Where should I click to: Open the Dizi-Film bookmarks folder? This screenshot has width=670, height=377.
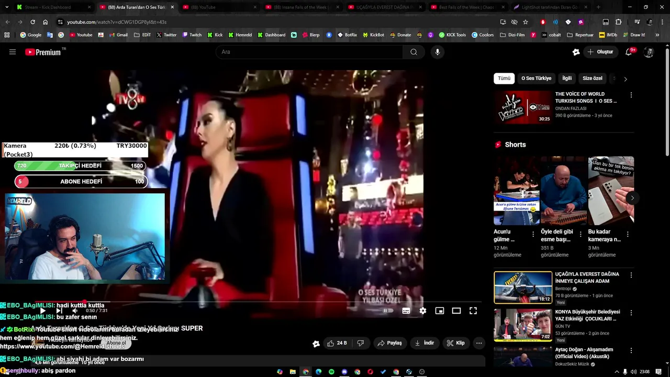(x=512, y=35)
